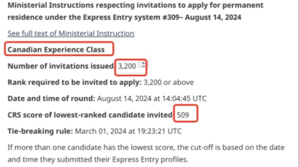299x167 pixels.
Task: Click the round number #309 in title
Action: pyautogui.click(x=171, y=17)
